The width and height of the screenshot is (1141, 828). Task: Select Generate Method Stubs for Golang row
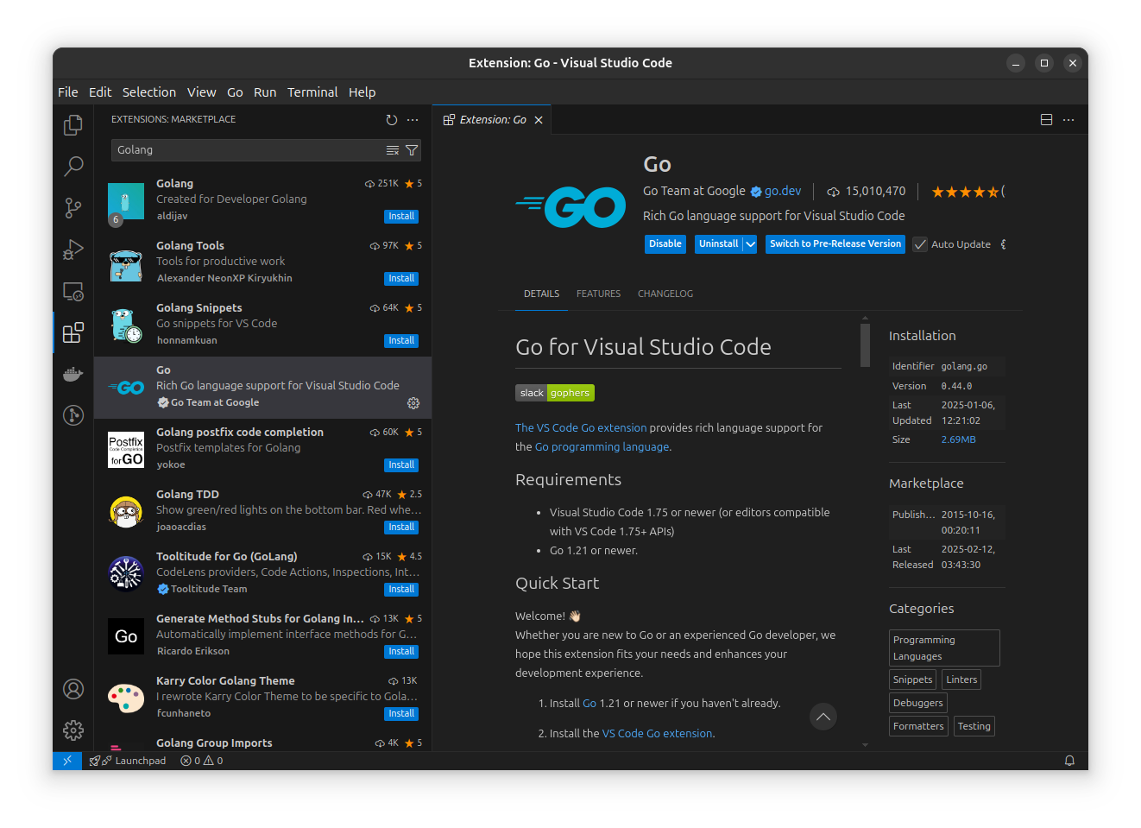263,636
